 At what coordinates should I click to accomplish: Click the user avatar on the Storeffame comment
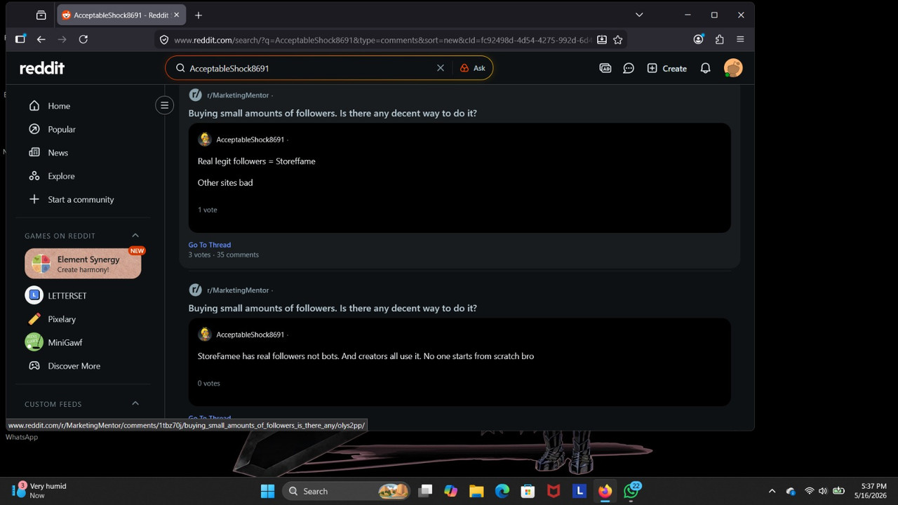click(205, 139)
